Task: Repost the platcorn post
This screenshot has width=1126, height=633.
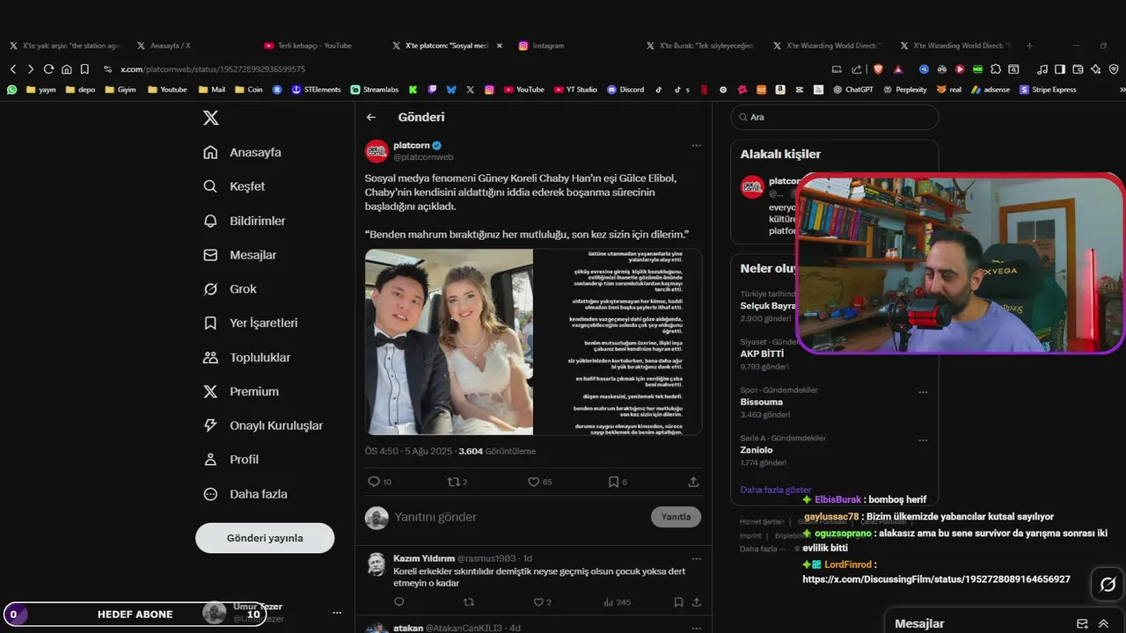Action: point(454,482)
